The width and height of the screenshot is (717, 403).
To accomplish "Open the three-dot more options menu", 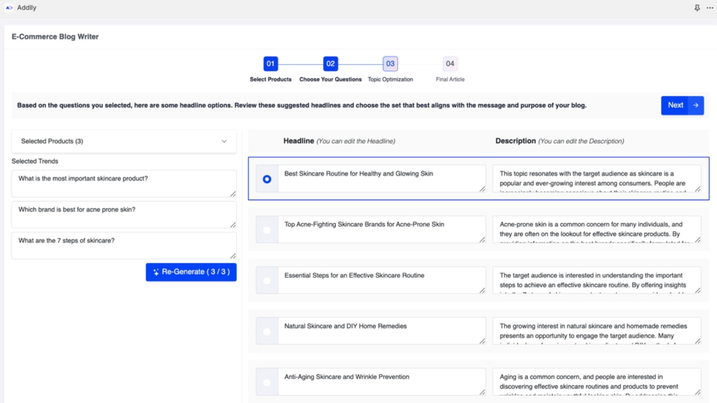I will [710, 8].
